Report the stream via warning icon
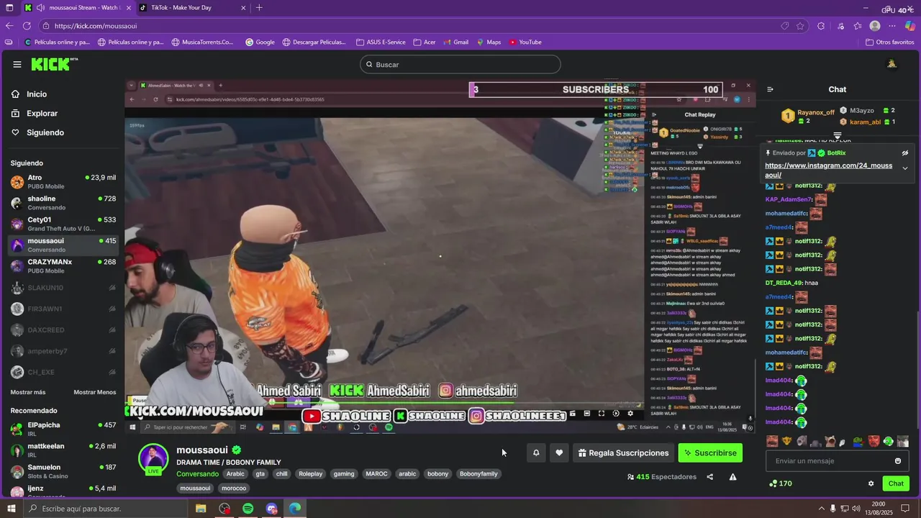This screenshot has width=921, height=518. 732,477
